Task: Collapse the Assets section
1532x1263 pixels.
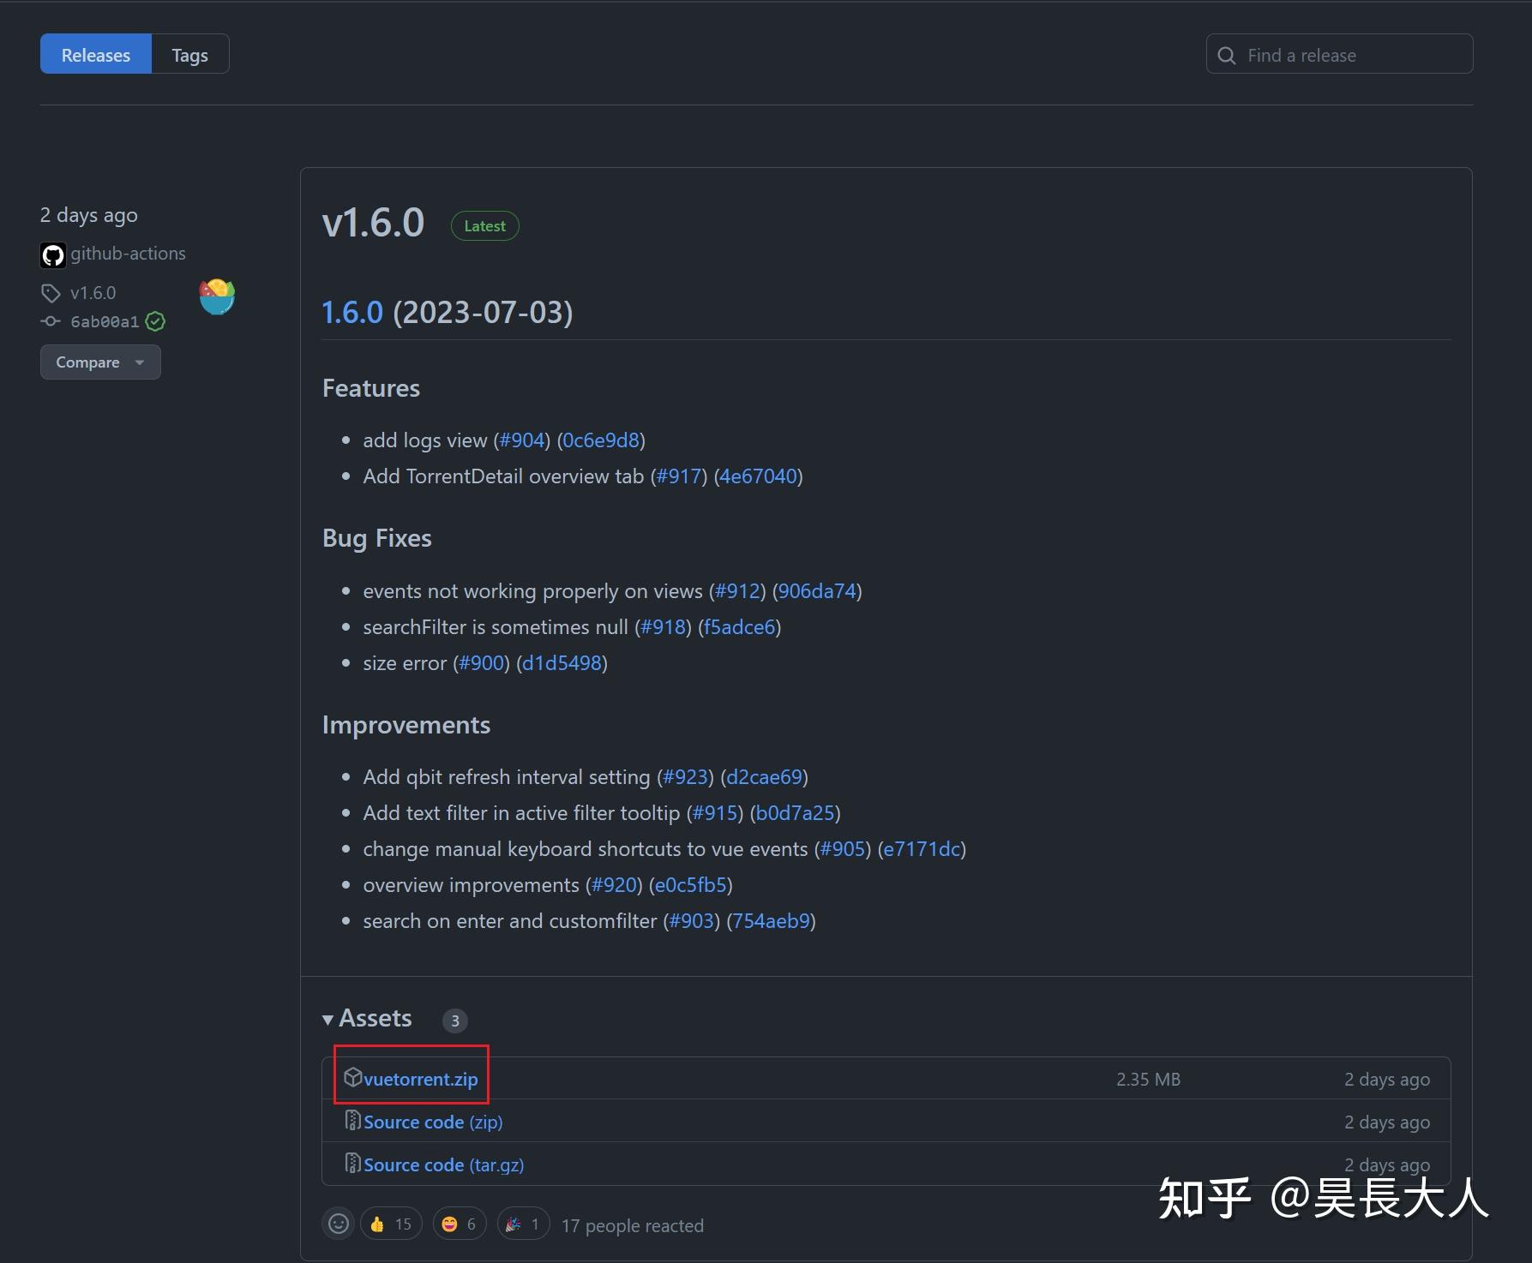Action: [x=367, y=1018]
